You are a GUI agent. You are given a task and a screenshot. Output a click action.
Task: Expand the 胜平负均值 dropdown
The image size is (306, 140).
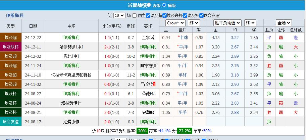[x=227, y=23]
